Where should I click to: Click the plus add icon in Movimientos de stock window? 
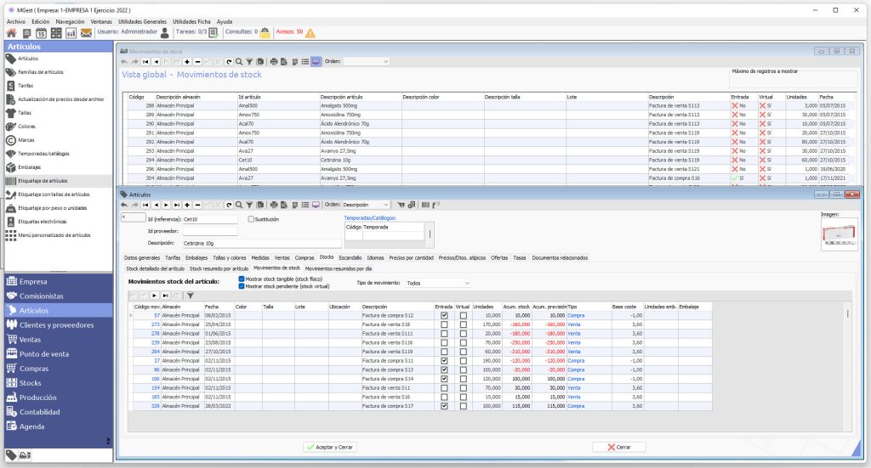point(187,61)
